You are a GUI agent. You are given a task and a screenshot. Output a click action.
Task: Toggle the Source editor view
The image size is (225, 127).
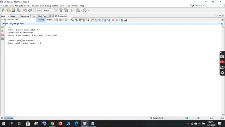41,20
